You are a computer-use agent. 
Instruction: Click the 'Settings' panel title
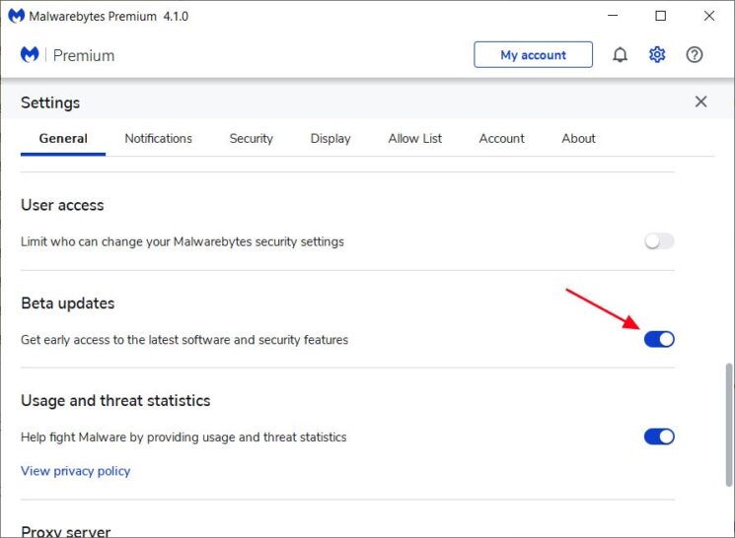(50, 102)
